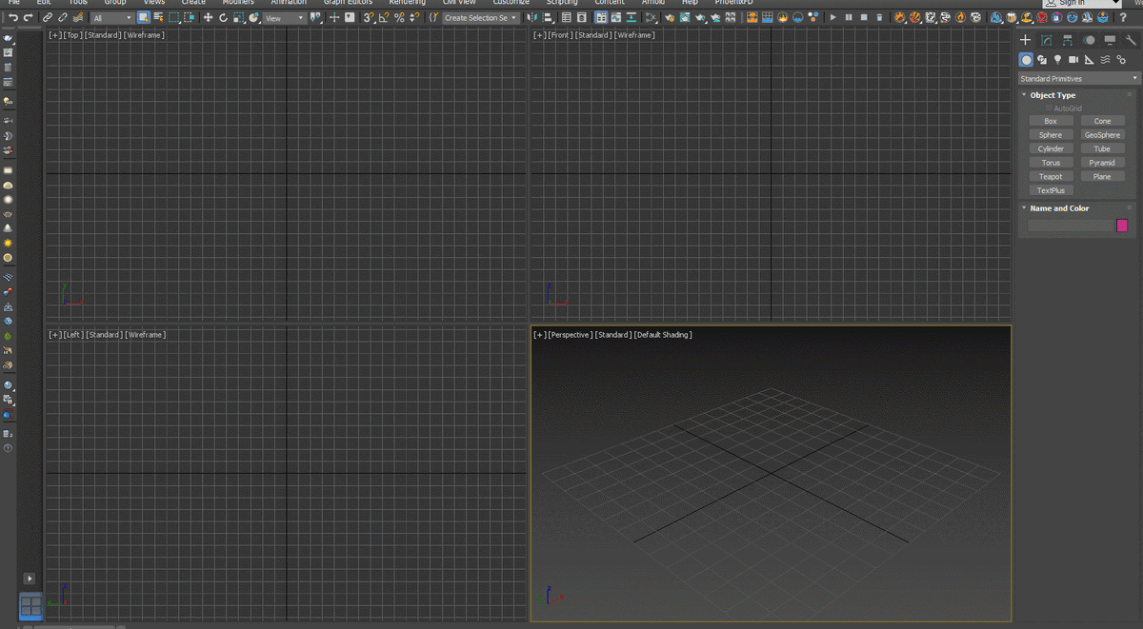Select the Shapes category icon
The height and width of the screenshot is (629, 1143).
(x=1042, y=60)
